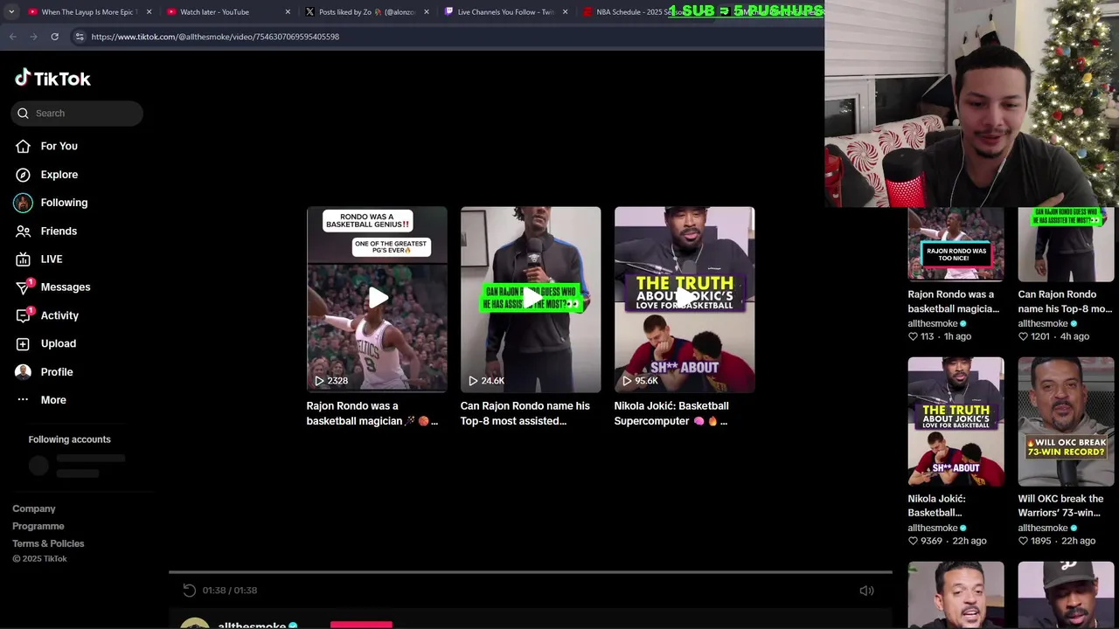Image resolution: width=1119 pixels, height=629 pixels.
Task: Click the LIVE camera icon
Action: (x=23, y=259)
